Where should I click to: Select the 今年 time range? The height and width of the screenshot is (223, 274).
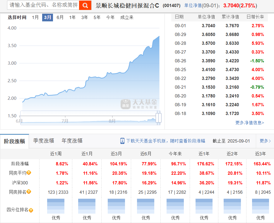click(110, 18)
